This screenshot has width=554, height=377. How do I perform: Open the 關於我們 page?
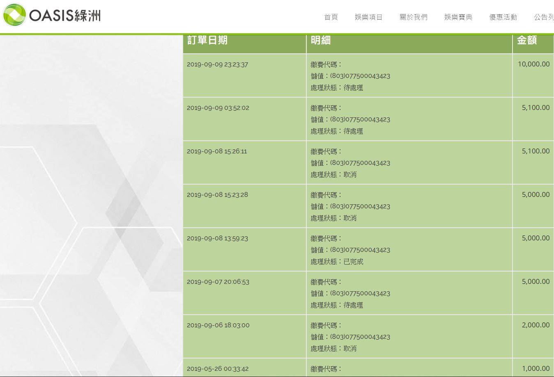413,17
